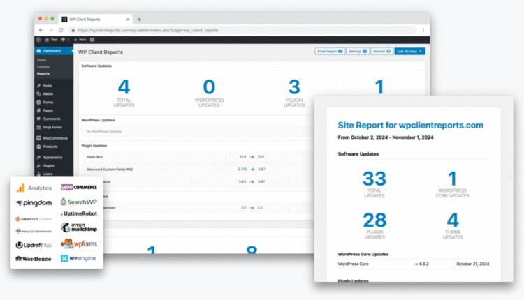The image size is (524, 300).
Task: Click the 0 WordPress Updates number
Action: click(209, 87)
